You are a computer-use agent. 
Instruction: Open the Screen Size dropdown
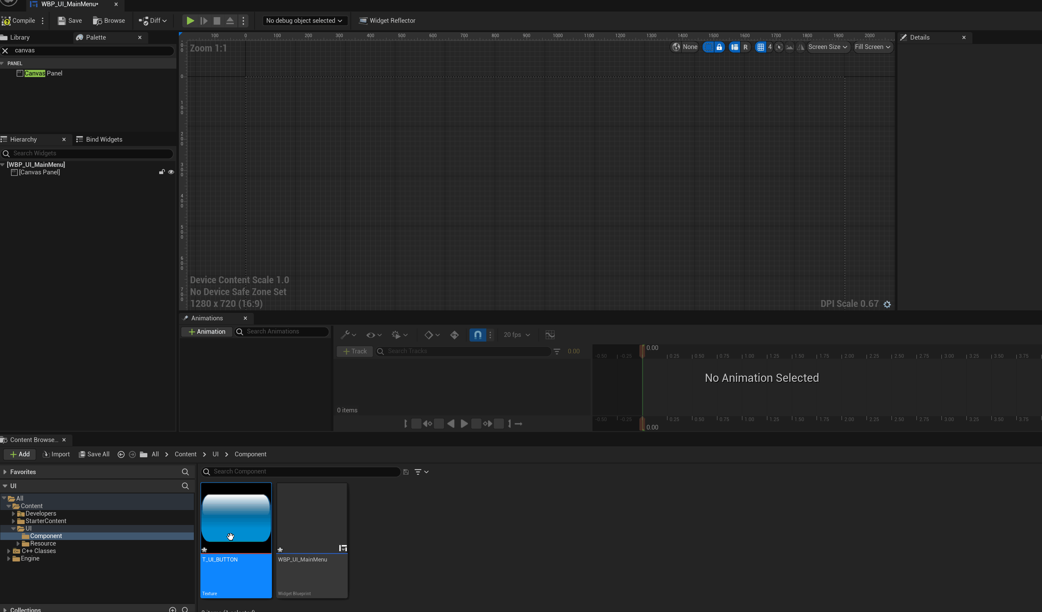(828, 47)
